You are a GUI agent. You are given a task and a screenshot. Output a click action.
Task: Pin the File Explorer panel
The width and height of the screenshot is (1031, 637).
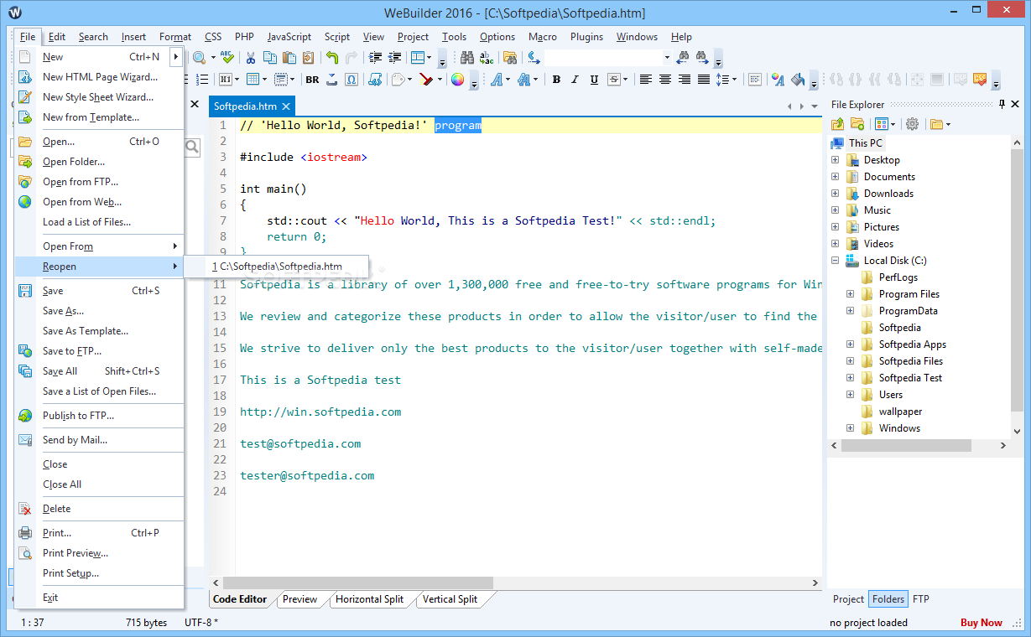(1002, 105)
